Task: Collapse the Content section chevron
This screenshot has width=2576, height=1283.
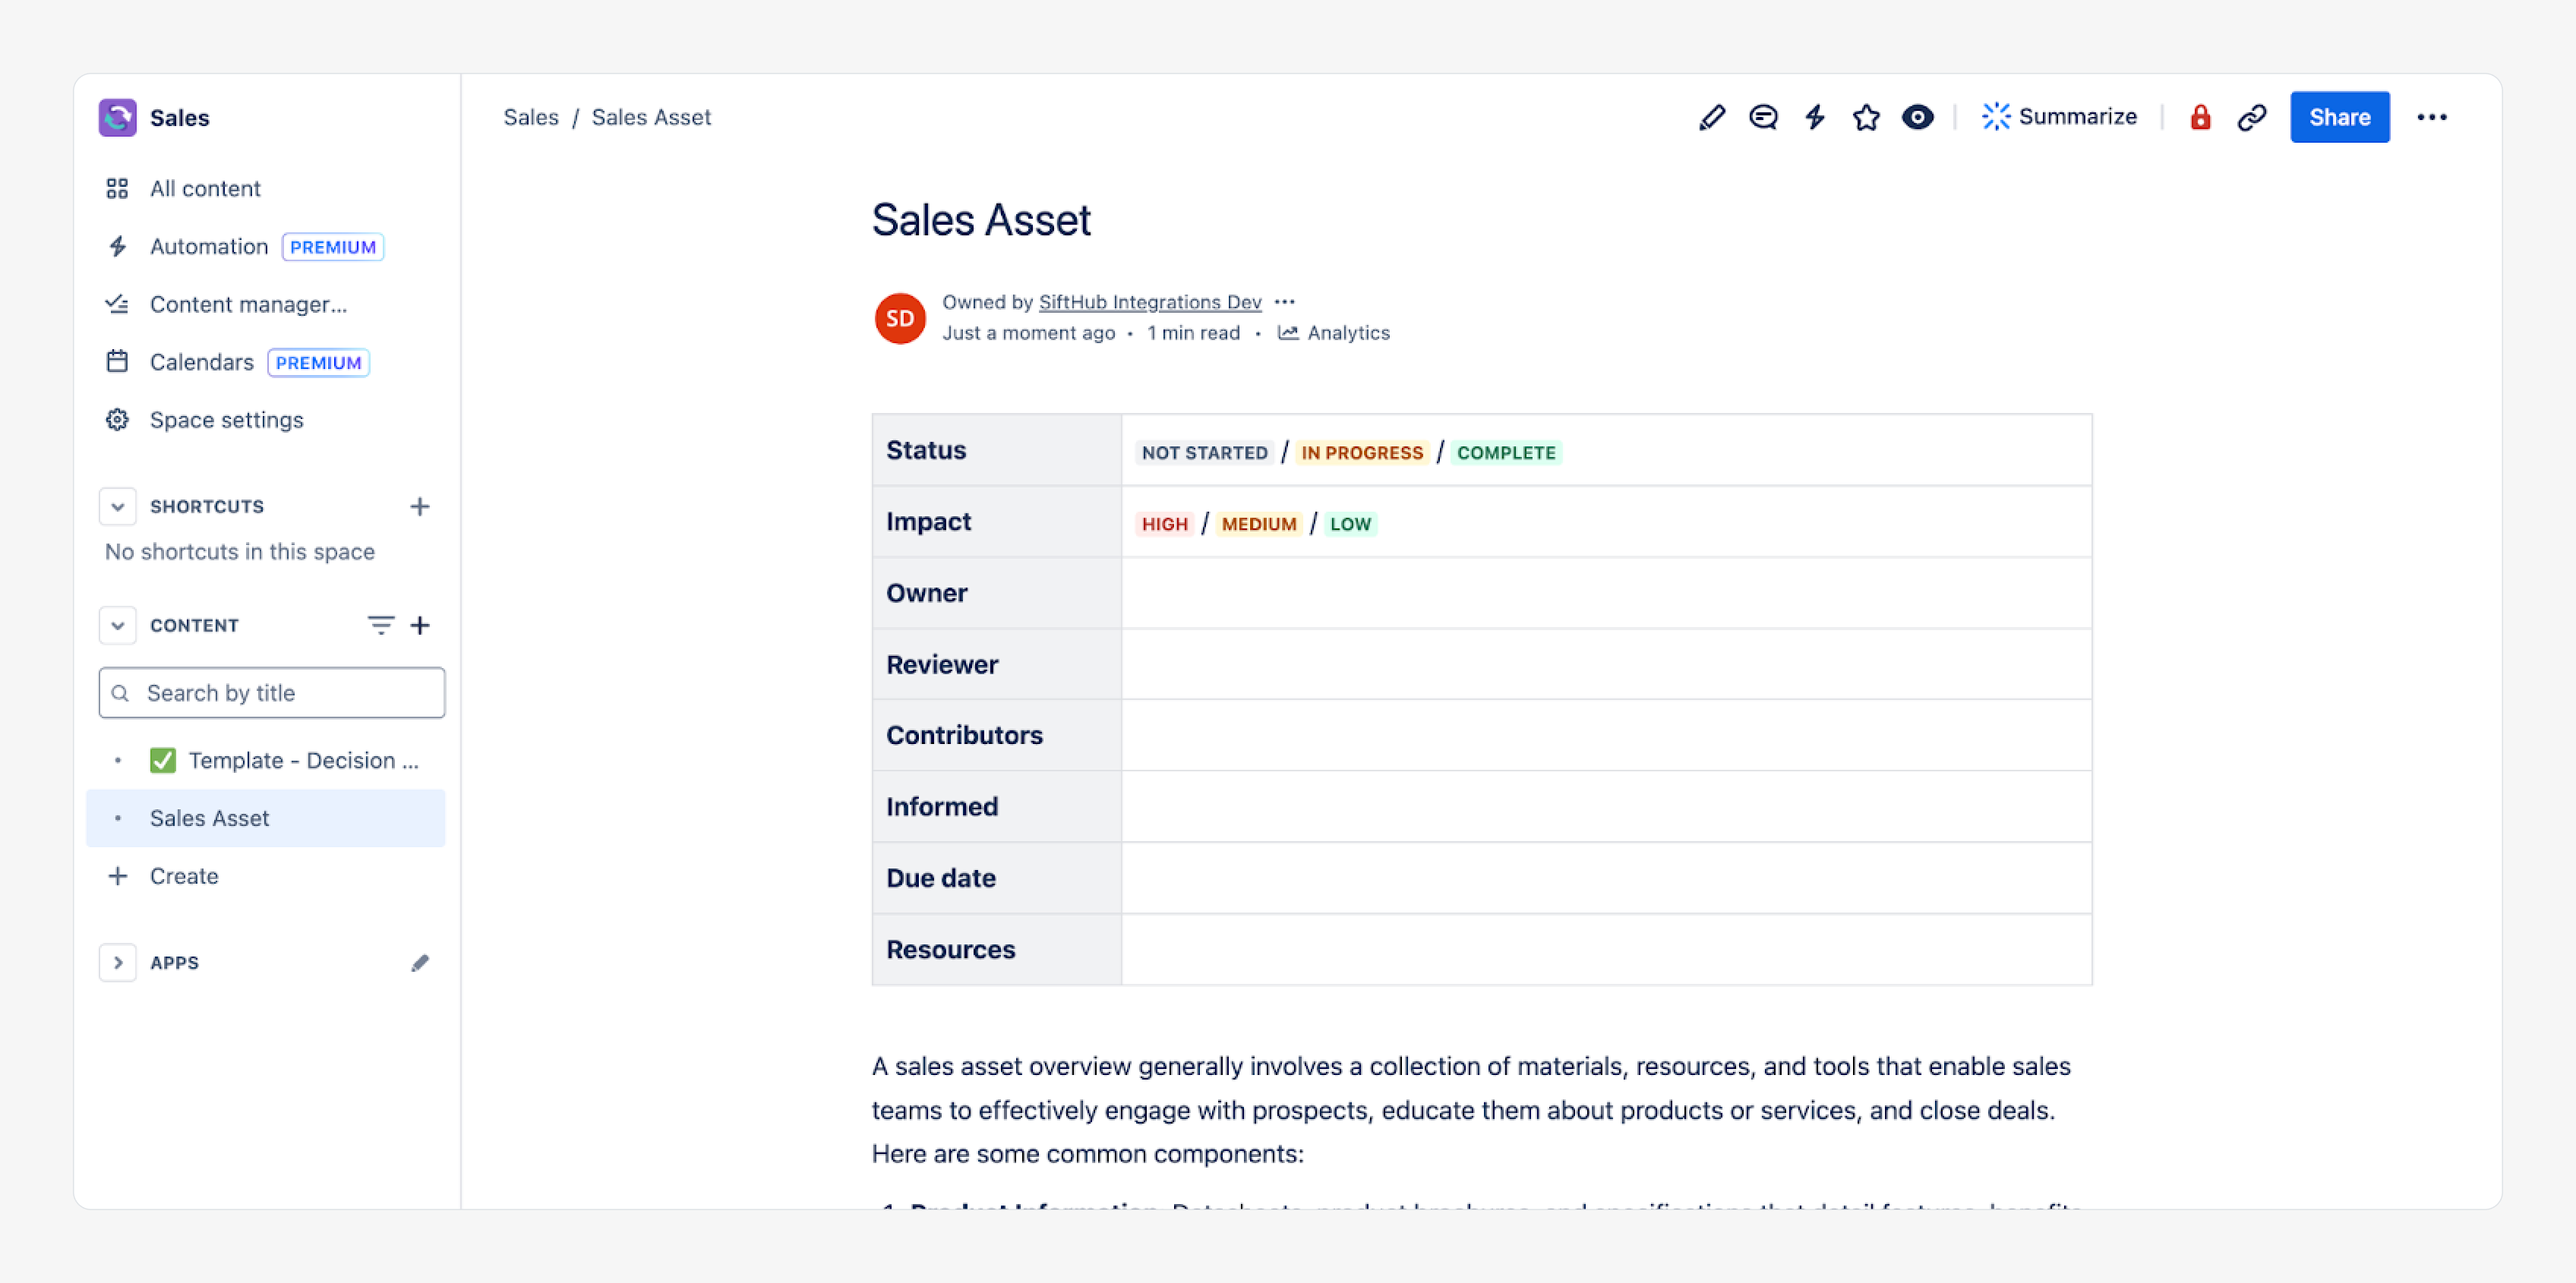Action: pyautogui.click(x=117, y=625)
